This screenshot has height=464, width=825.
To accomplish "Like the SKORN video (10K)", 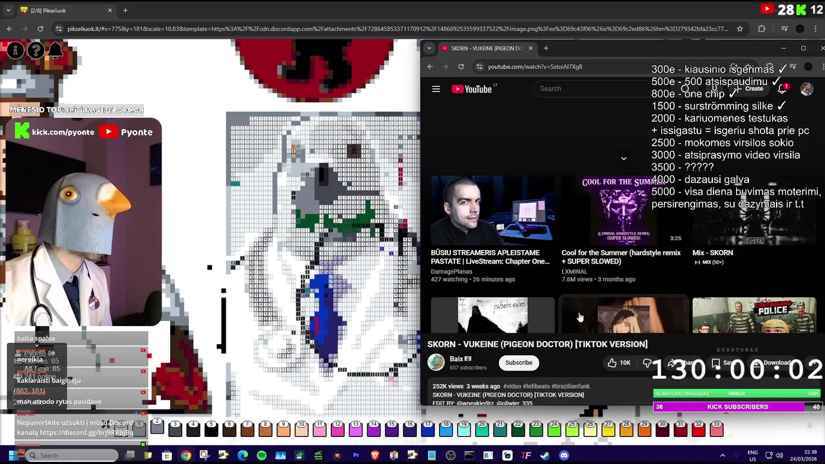I will (x=618, y=363).
